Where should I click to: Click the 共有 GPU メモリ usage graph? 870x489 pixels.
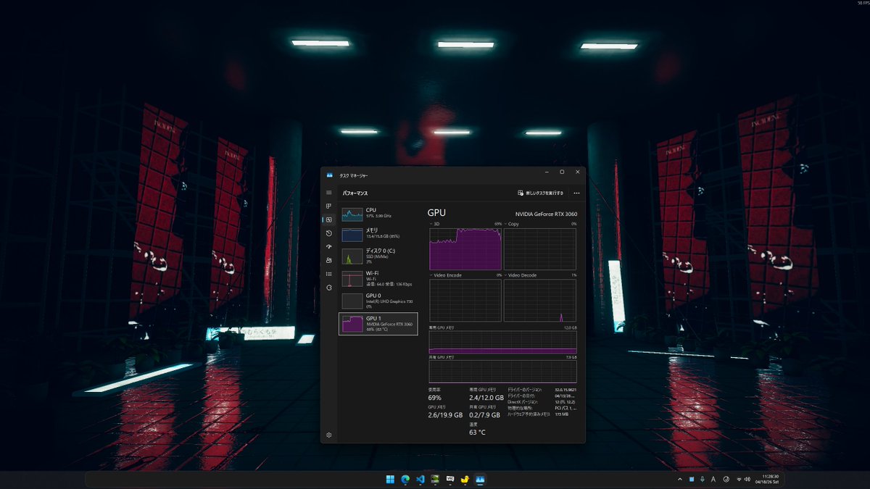click(x=503, y=372)
